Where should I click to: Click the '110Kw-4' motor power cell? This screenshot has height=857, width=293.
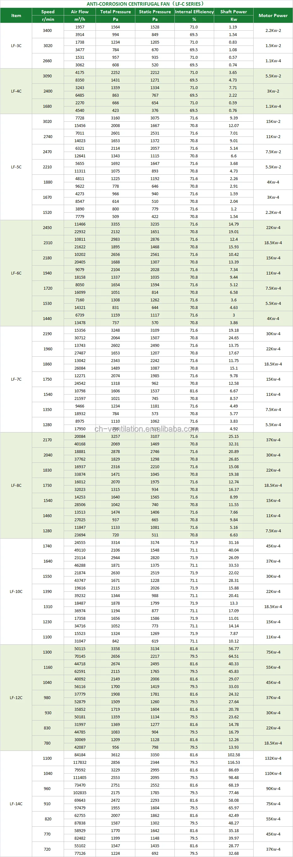click(273, 774)
